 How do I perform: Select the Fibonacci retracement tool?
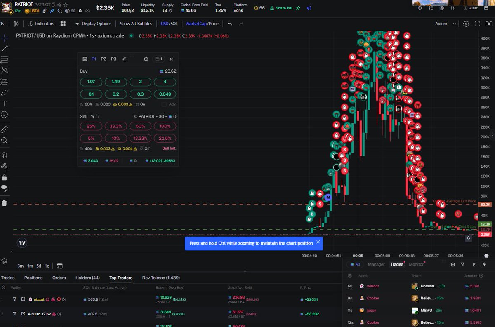[x=5, y=60]
